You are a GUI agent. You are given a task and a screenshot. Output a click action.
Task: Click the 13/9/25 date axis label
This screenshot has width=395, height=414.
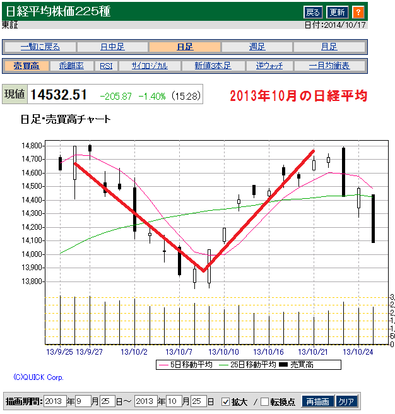pyautogui.click(x=59, y=352)
